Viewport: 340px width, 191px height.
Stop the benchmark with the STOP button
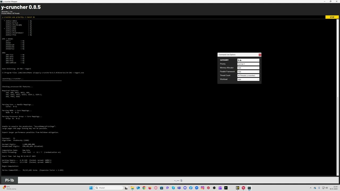[x=332, y=17]
